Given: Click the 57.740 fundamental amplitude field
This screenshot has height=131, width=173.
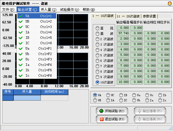Looking at the screenshot, I should click(123, 33).
